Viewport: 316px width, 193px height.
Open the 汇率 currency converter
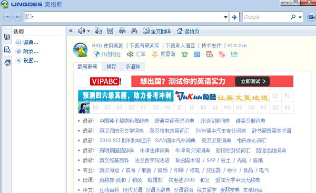coord(136,54)
